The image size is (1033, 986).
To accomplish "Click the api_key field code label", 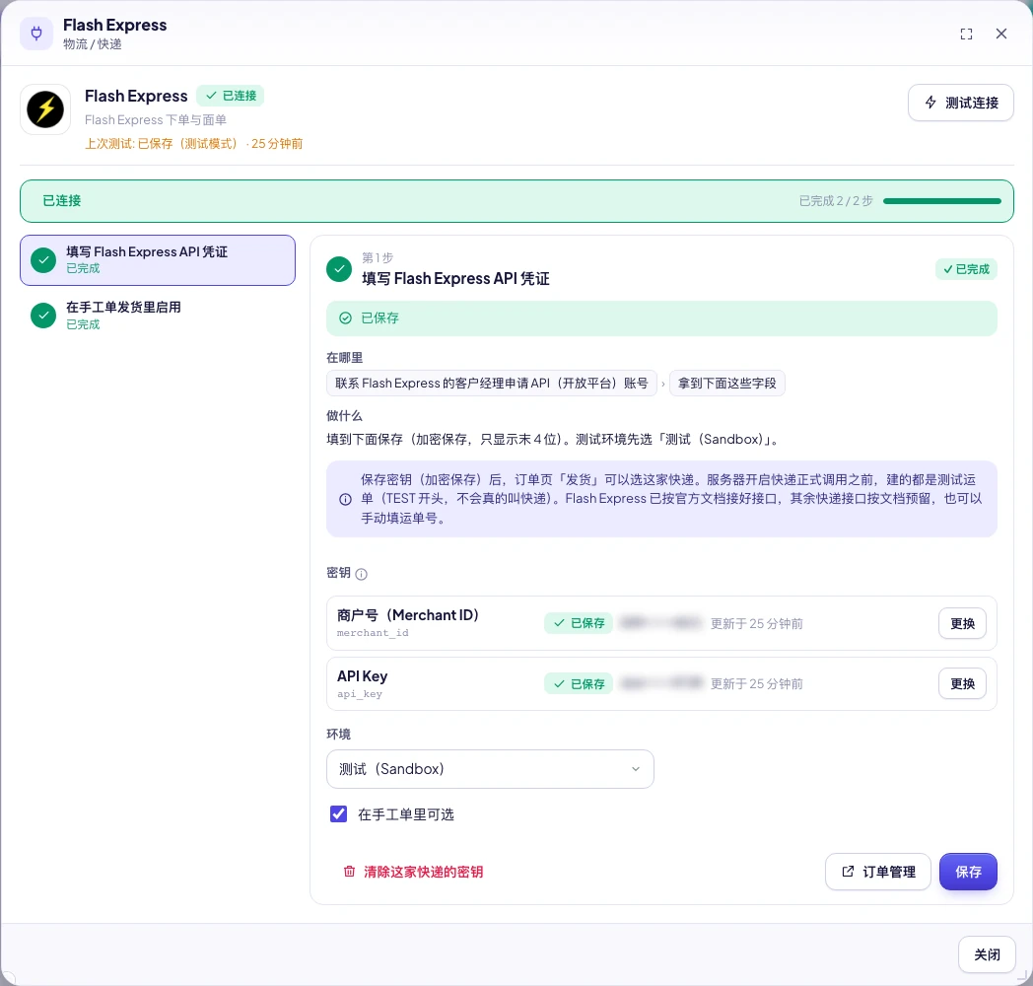I will (x=360, y=694).
